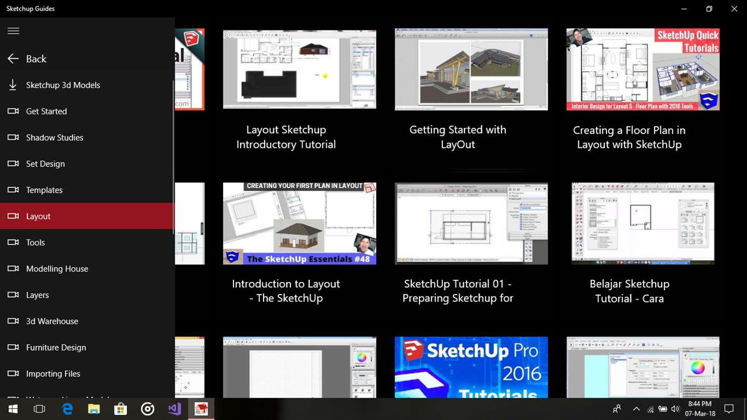Select the Layout category
Image resolution: width=747 pixels, height=420 pixels.
tap(87, 216)
